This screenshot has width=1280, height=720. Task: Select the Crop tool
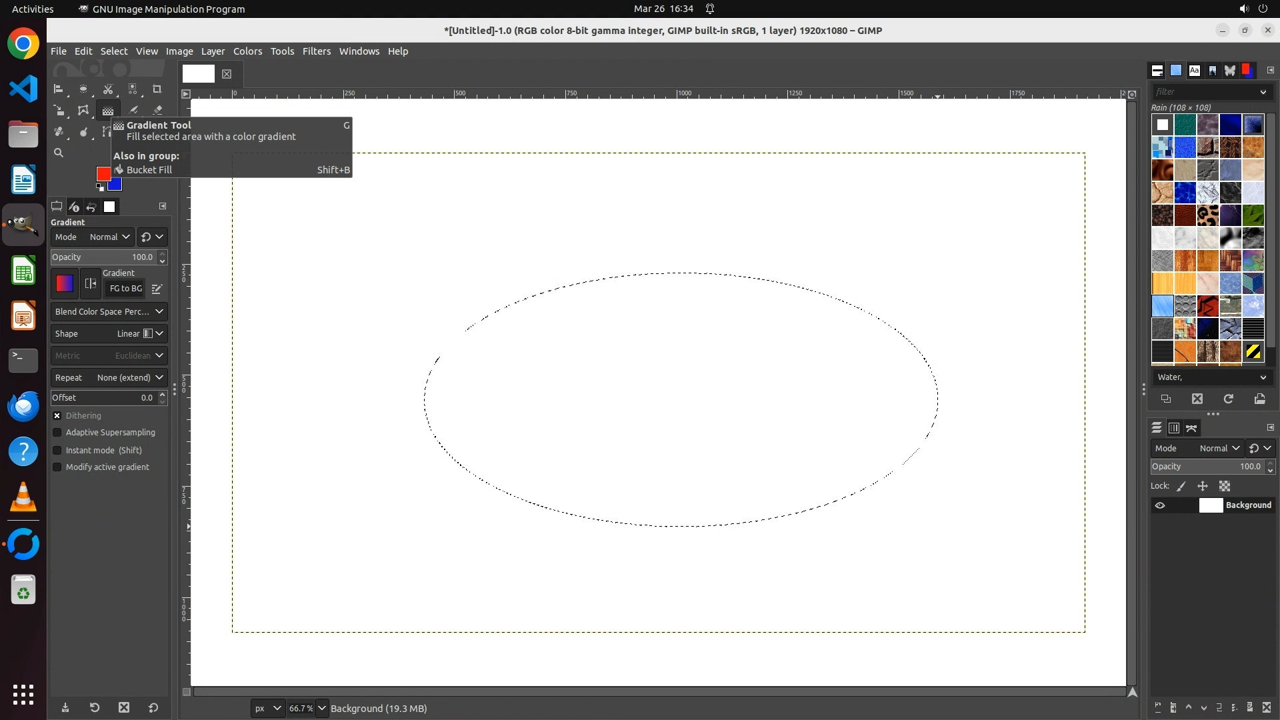point(157,89)
